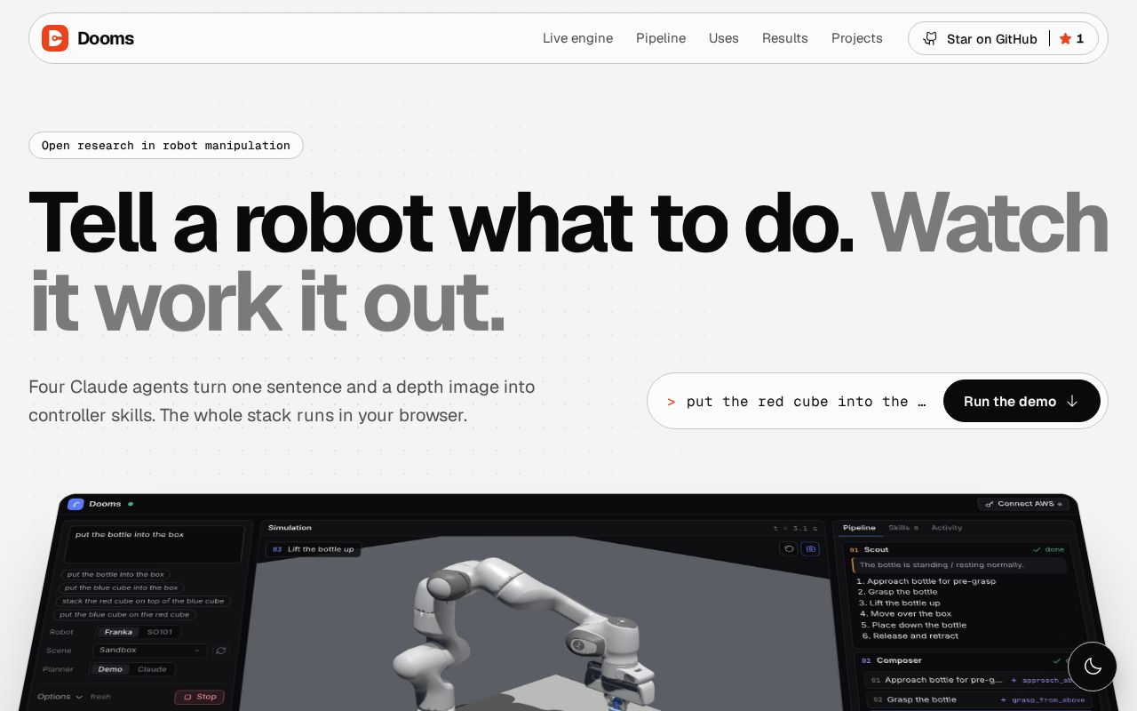The width and height of the screenshot is (1137, 711).
Task: Switch planner to Demo
Action: [110, 669]
